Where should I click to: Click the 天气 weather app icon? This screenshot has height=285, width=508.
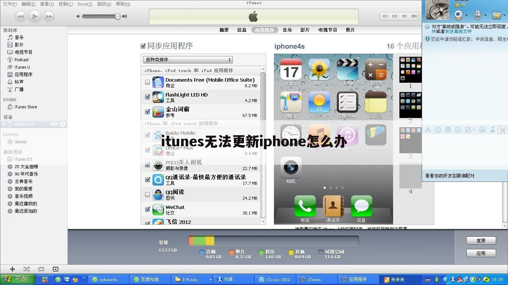(x=319, y=102)
